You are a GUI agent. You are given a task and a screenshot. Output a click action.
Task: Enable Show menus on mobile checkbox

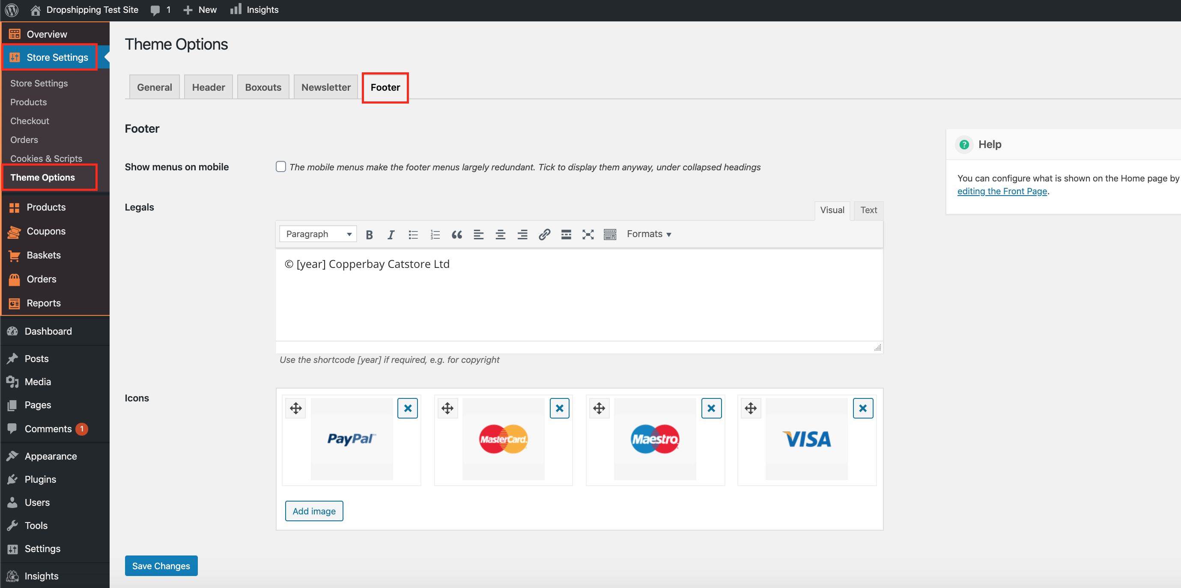[x=280, y=166]
